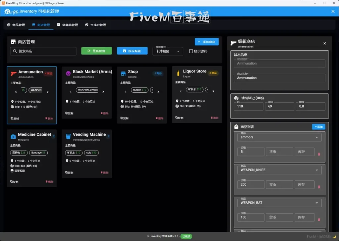Viewport: 339px width, 241px height.
Task: Click the blue storefront icon on Shop card
Action: click(123, 73)
